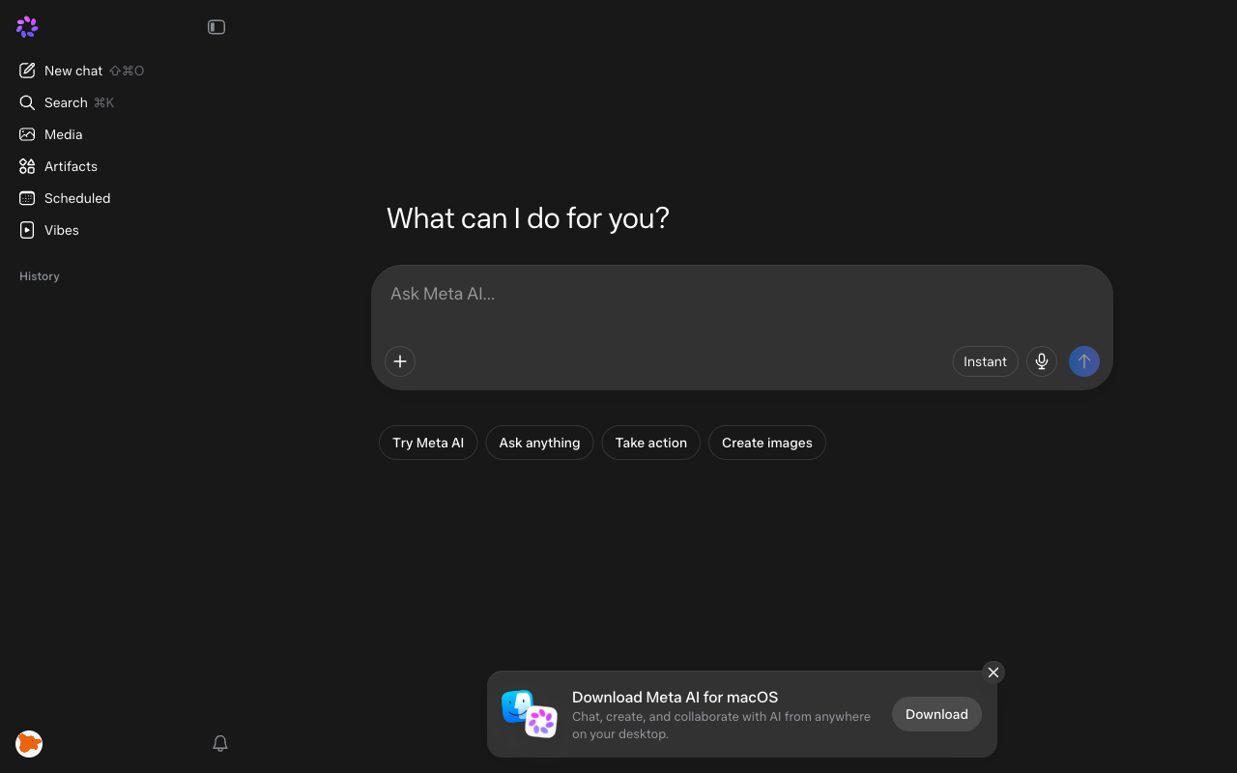Dismiss the macOS download banner
Screen dimensions: 1237x773
pyautogui.click(x=993, y=673)
